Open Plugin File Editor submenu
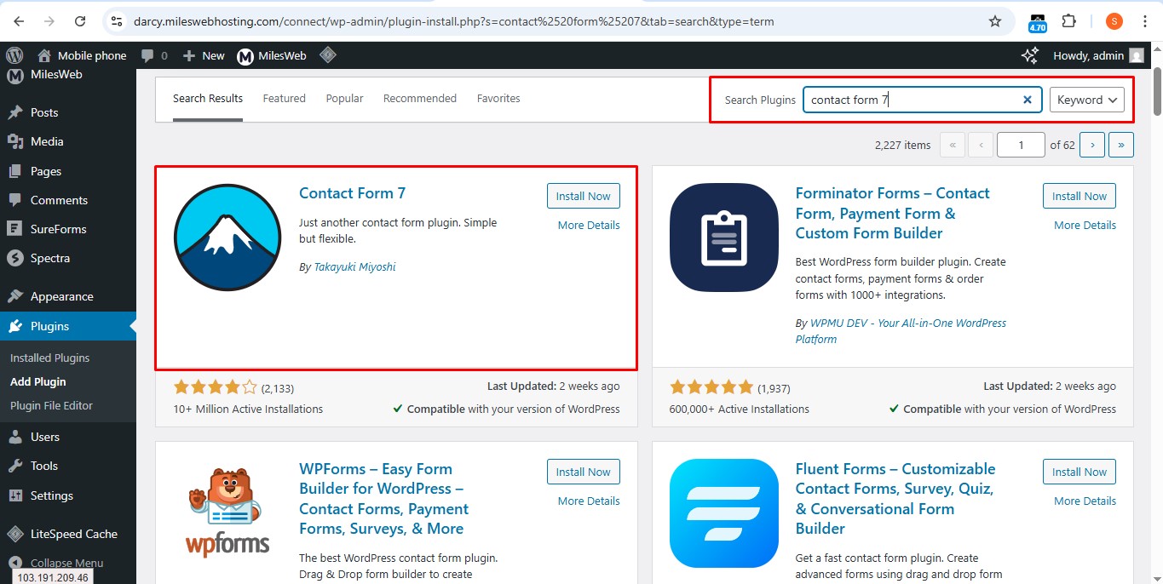The image size is (1163, 584). [x=51, y=405]
